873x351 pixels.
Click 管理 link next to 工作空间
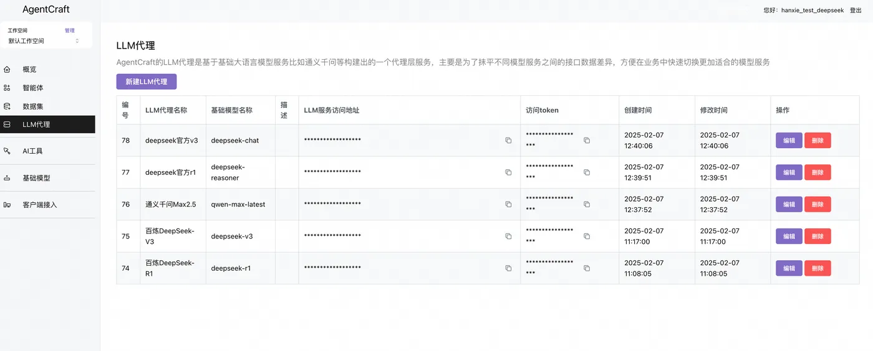click(x=70, y=30)
